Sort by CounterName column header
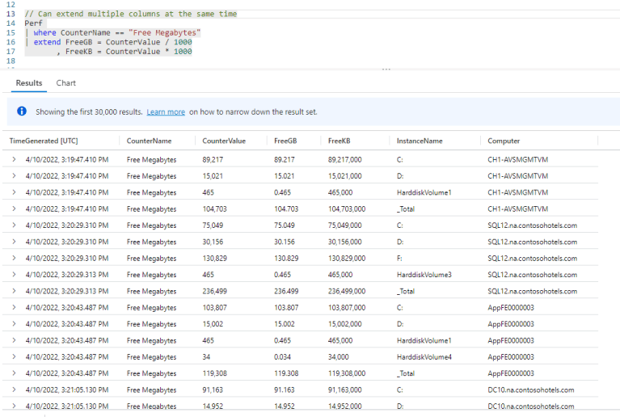The height and width of the screenshot is (417, 620). pos(149,141)
